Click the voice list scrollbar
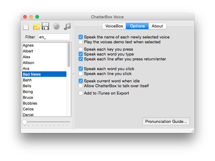 [x=69, y=55]
